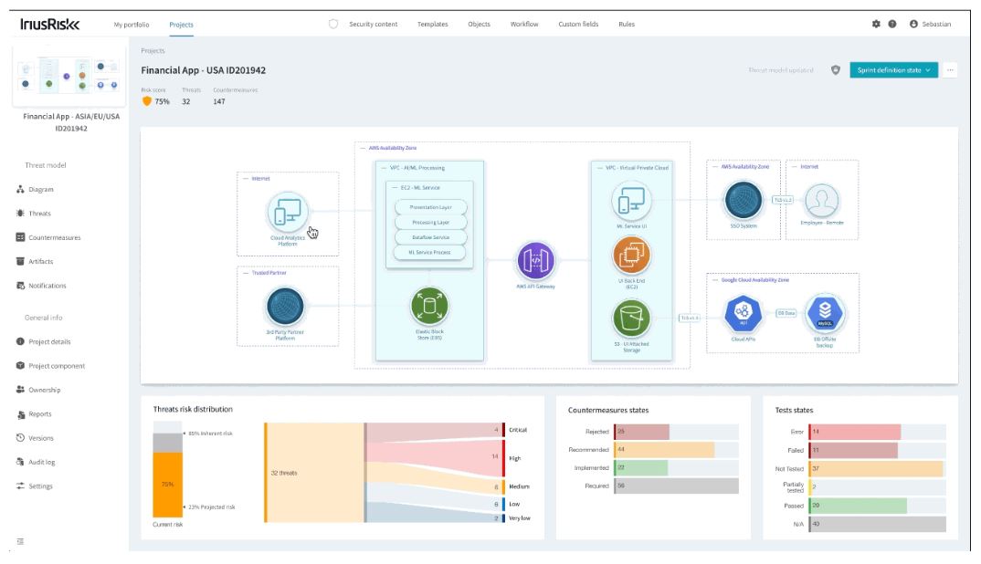Open the Workflow menu item
This screenshot has height=564, width=981.
(x=523, y=25)
